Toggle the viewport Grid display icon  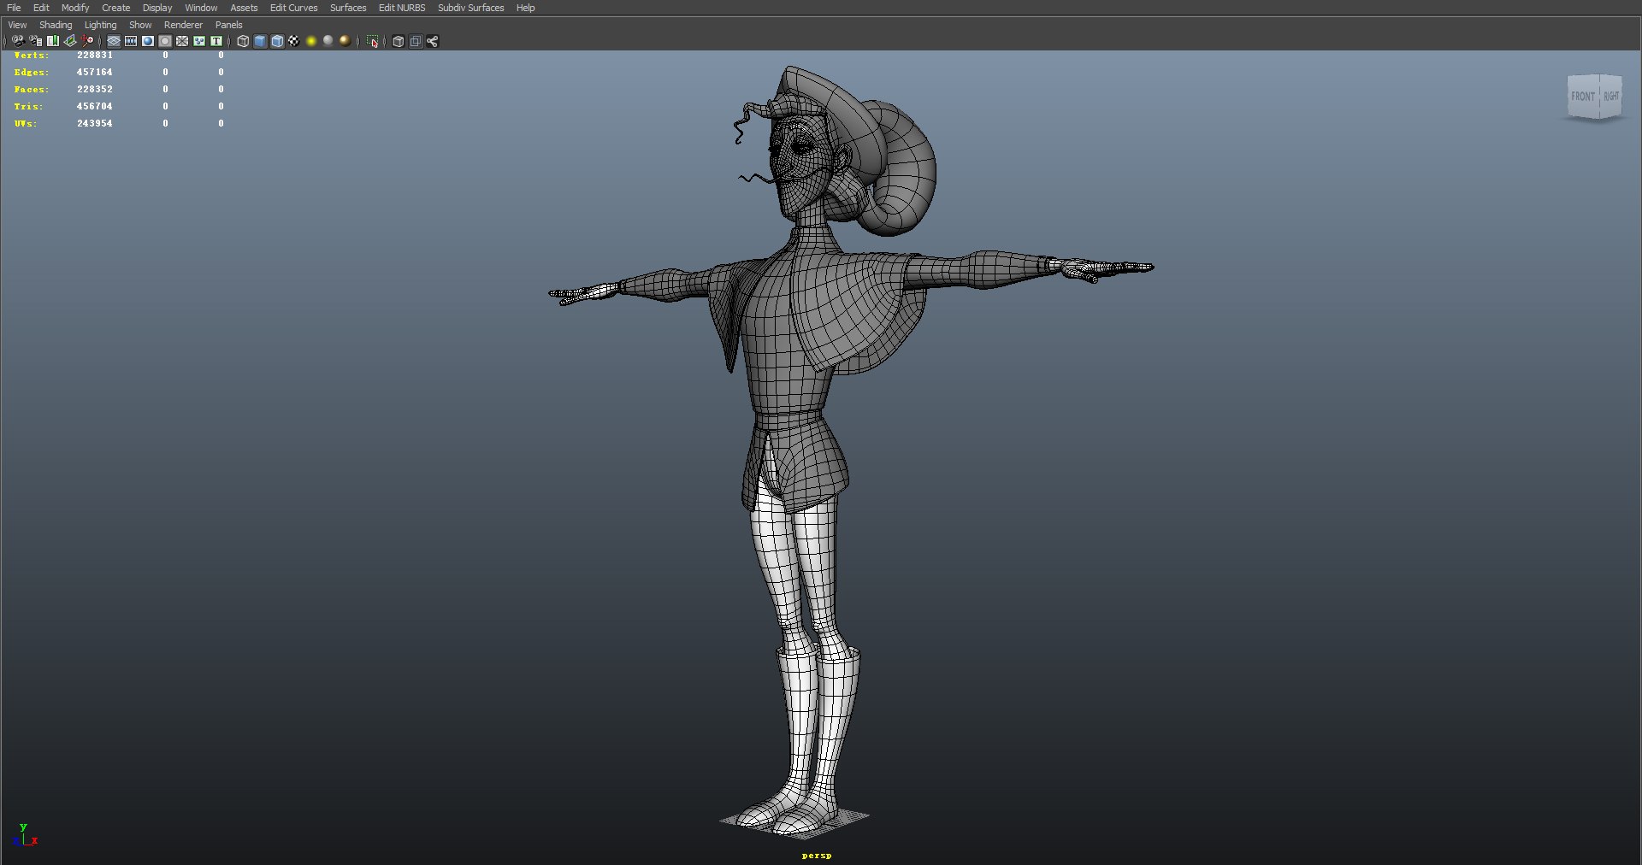(114, 41)
